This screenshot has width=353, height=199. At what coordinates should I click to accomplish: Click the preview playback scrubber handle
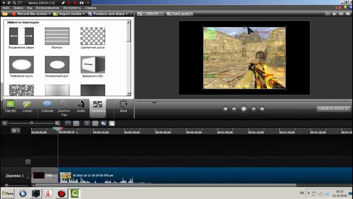154,102
